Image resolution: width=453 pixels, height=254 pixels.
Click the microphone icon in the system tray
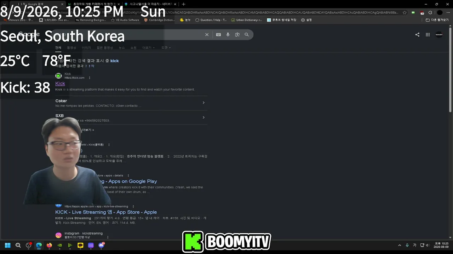[407, 245]
